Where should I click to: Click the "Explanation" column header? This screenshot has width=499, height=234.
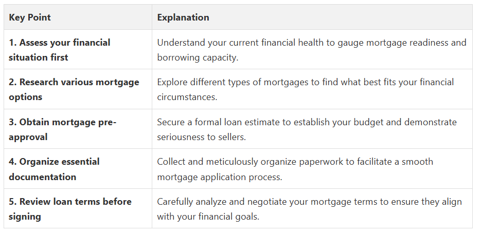(x=183, y=17)
